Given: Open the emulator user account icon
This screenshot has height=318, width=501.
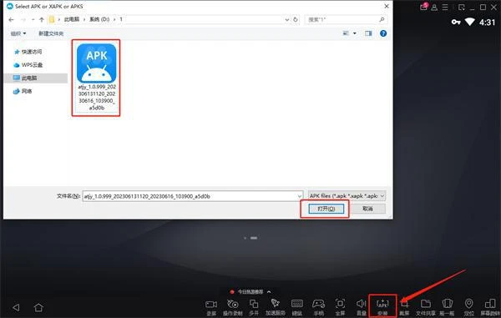Looking at the screenshot, I should coord(434,8).
